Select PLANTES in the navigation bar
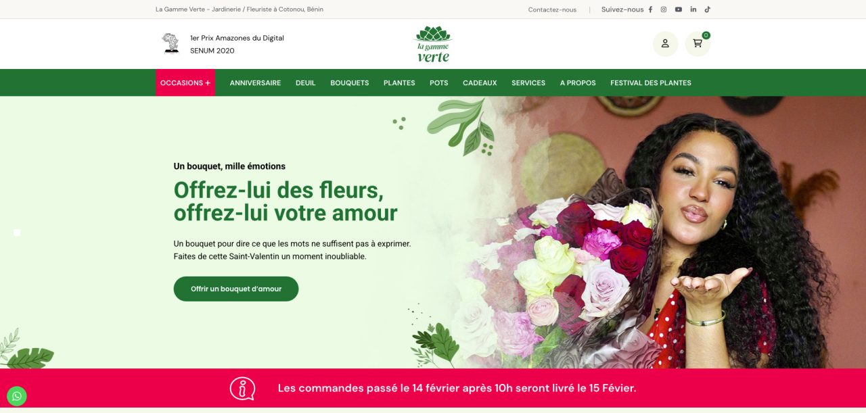866x413 pixels. (x=399, y=82)
